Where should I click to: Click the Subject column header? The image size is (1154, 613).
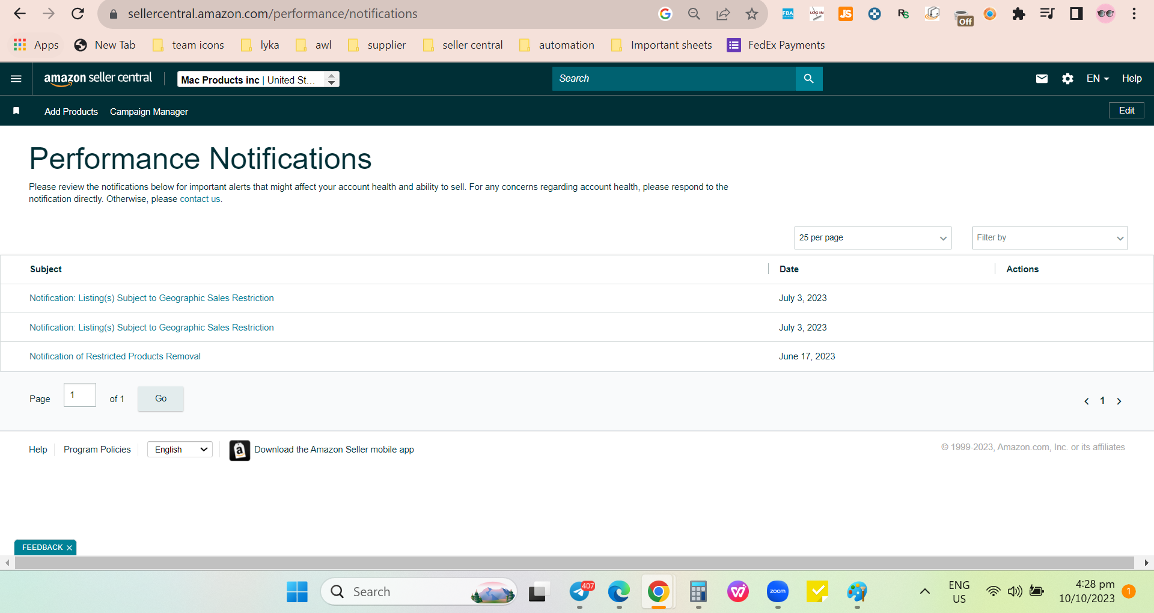46,269
